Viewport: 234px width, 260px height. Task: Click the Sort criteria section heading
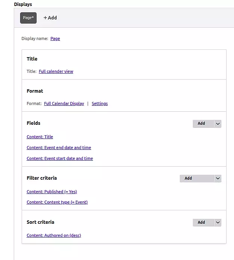pyautogui.click(x=40, y=222)
